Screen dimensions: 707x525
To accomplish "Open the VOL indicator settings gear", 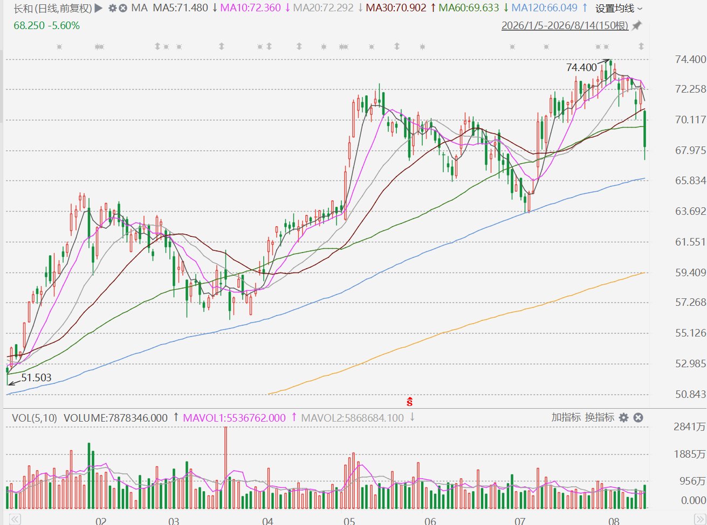I will 624,418.
